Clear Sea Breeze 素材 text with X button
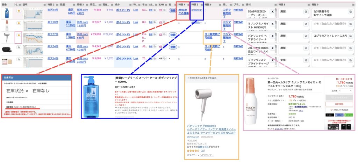The image size is (358, 163). [273, 12]
